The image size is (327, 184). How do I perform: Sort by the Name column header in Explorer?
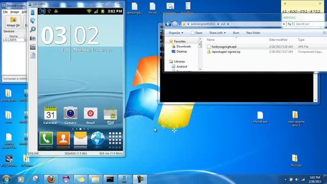[x=211, y=40]
